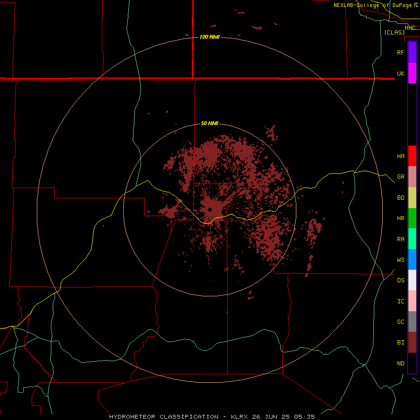Click the "100 NMI" range ring label
This screenshot has width=420, height=420.
(210, 37)
